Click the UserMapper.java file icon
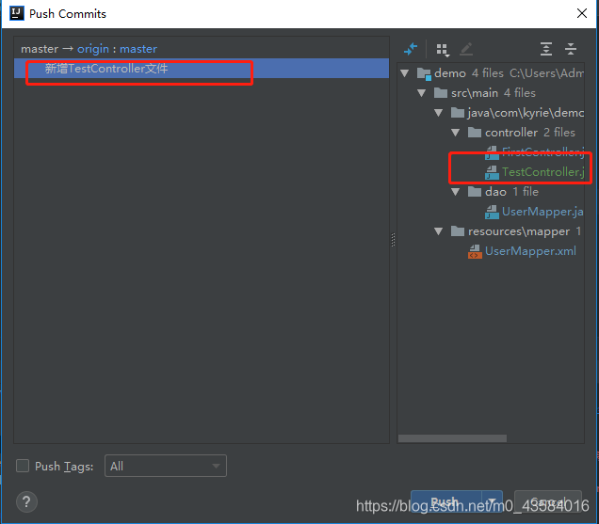The height and width of the screenshot is (524, 599). [x=492, y=212]
